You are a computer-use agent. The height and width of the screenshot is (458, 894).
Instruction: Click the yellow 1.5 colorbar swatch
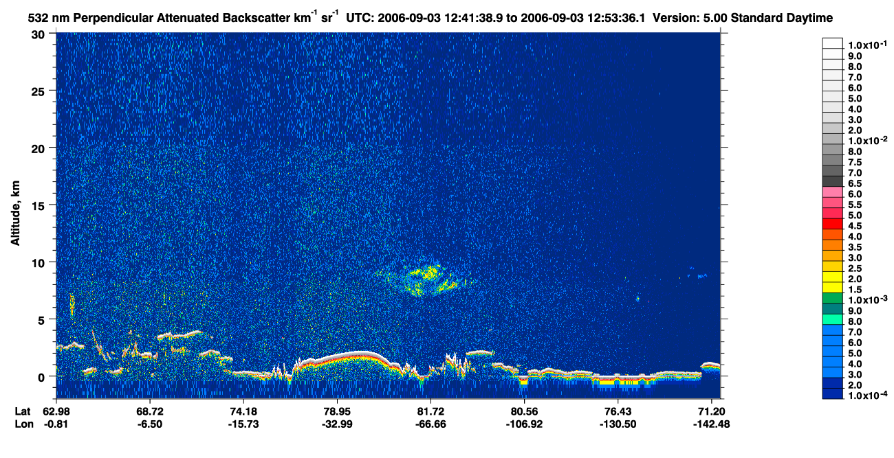(x=833, y=287)
